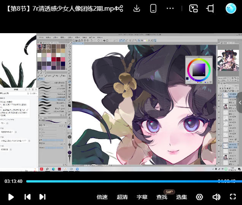Toggle visibility of the lower highlighted layer
The width and height of the screenshot is (242, 205).
(x=219, y=146)
